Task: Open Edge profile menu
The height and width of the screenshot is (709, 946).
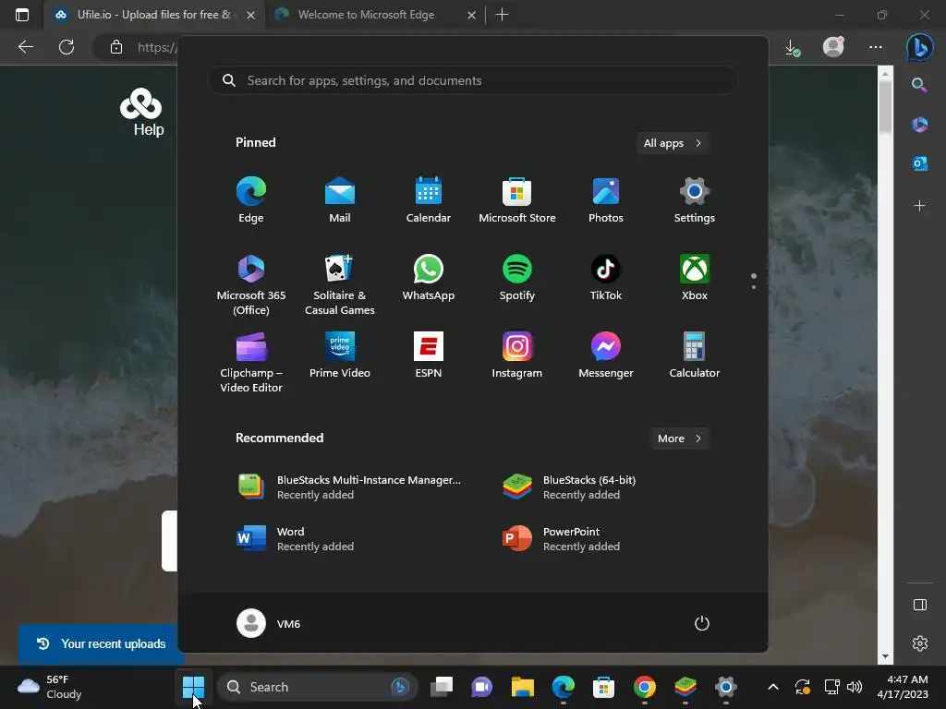Action: coord(834,47)
